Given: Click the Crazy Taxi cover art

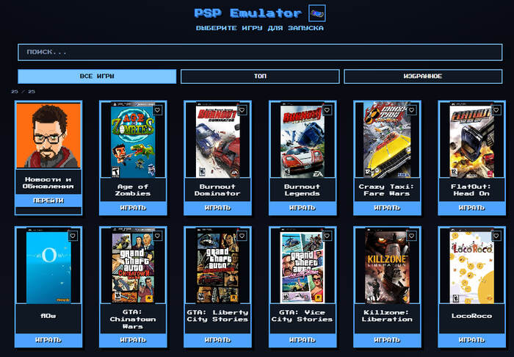Looking at the screenshot, I should pyautogui.click(x=387, y=140).
